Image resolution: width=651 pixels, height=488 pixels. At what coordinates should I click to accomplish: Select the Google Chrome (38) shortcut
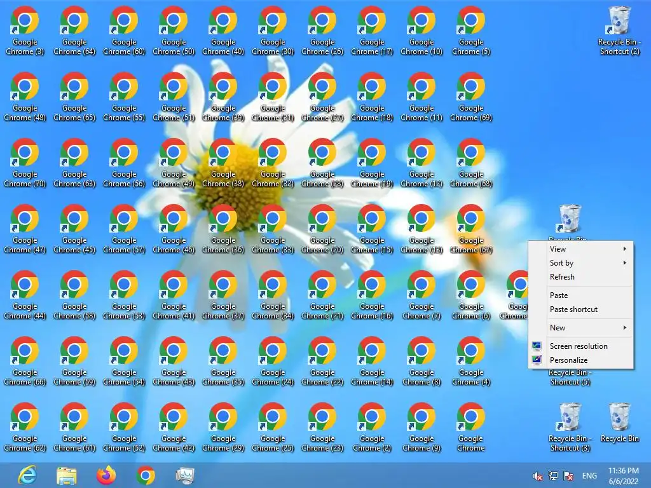(x=223, y=163)
